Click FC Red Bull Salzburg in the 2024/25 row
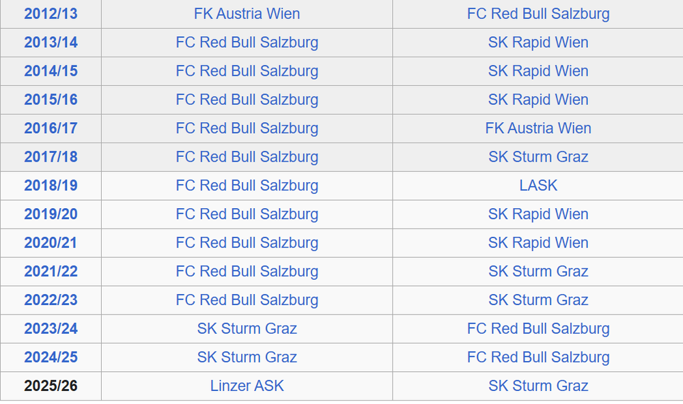Image resolution: width=683 pixels, height=404 pixels. [538, 358]
